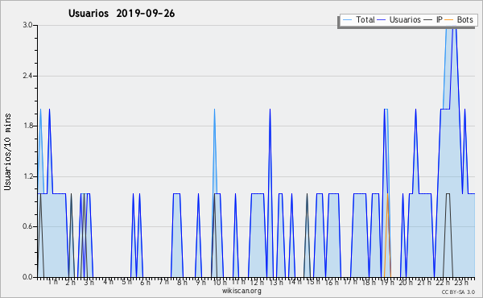Click the '2 h' x-axis label
Screen dimensions: 483x298
pos(71,283)
